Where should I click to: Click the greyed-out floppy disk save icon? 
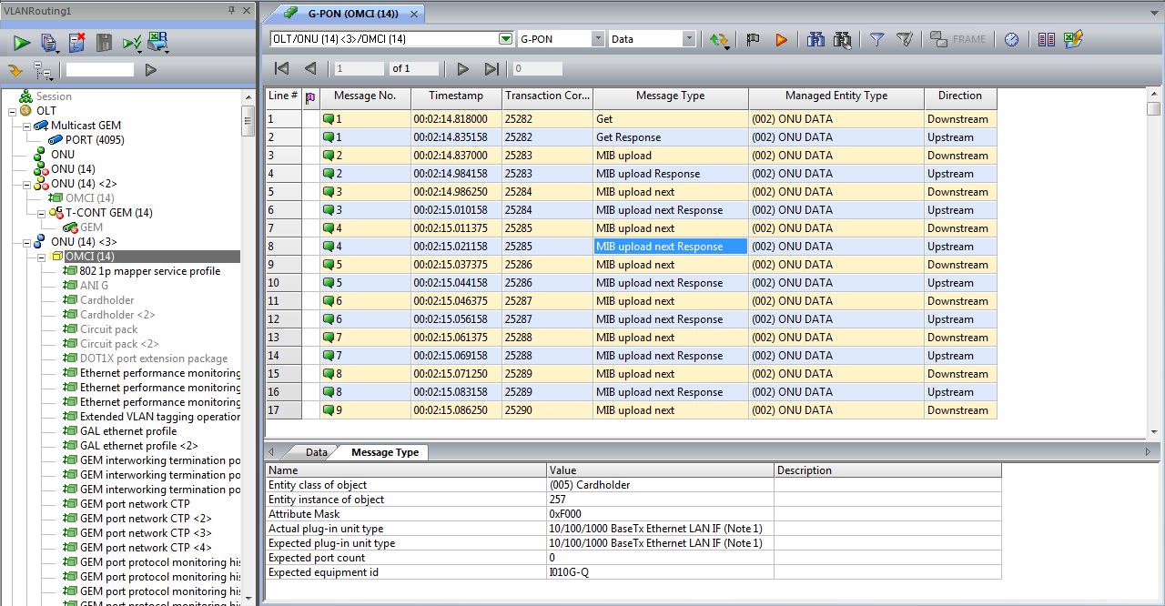tap(104, 42)
